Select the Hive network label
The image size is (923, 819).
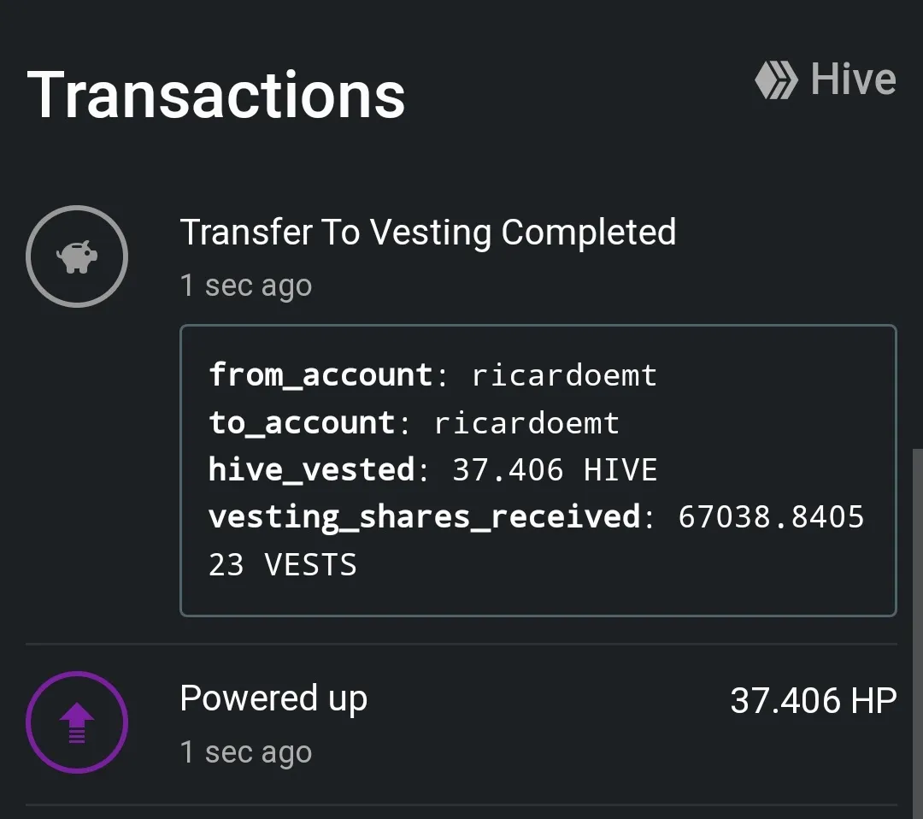[x=853, y=79]
